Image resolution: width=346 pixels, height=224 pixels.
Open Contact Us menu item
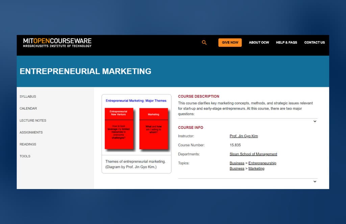(x=315, y=42)
